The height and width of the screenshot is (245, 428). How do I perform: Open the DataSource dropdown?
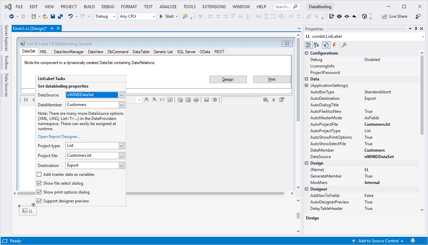(121, 95)
